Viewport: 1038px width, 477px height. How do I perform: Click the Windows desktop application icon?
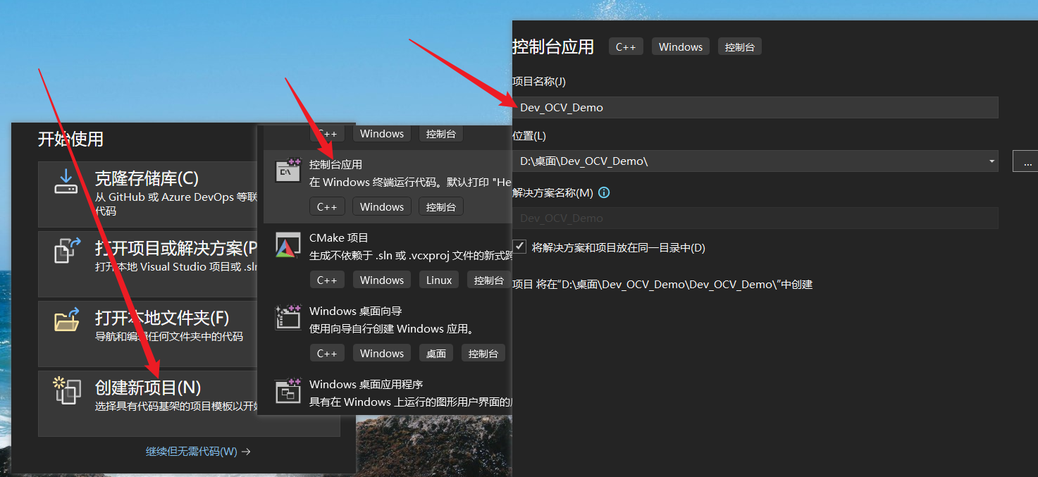(x=288, y=390)
